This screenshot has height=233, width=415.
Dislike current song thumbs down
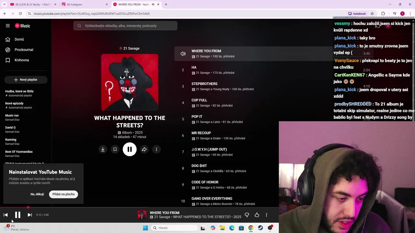click(x=247, y=215)
